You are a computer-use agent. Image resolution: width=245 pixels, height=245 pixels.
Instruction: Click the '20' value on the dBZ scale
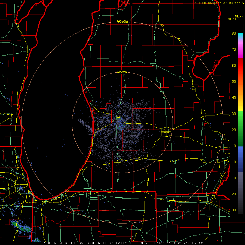tap(234, 130)
